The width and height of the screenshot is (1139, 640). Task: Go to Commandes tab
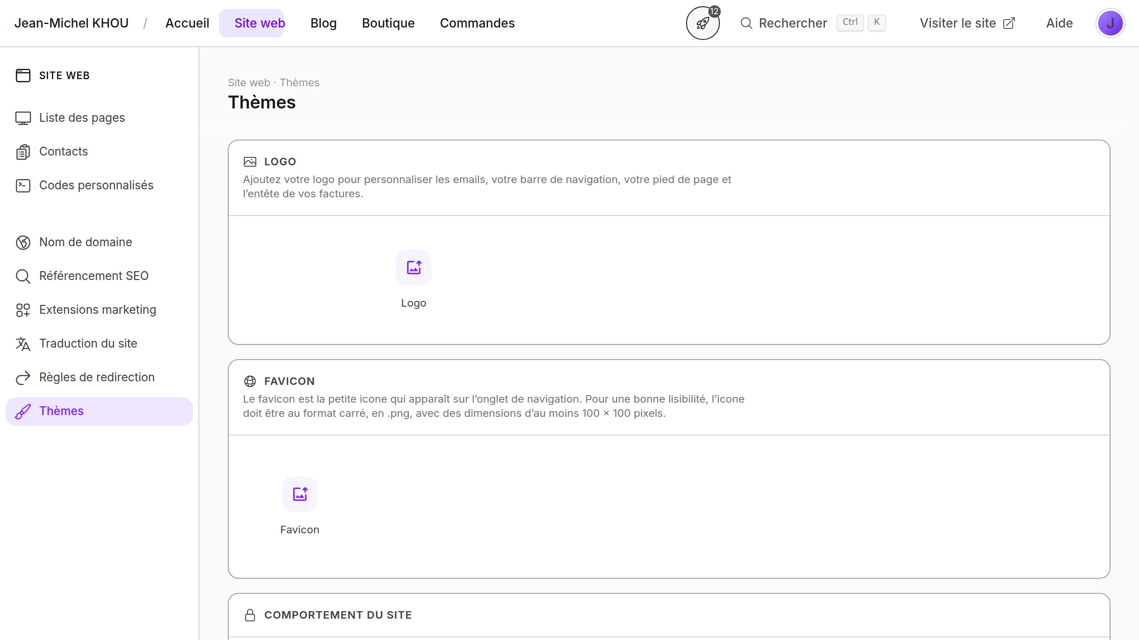pyautogui.click(x=477, y=23)
